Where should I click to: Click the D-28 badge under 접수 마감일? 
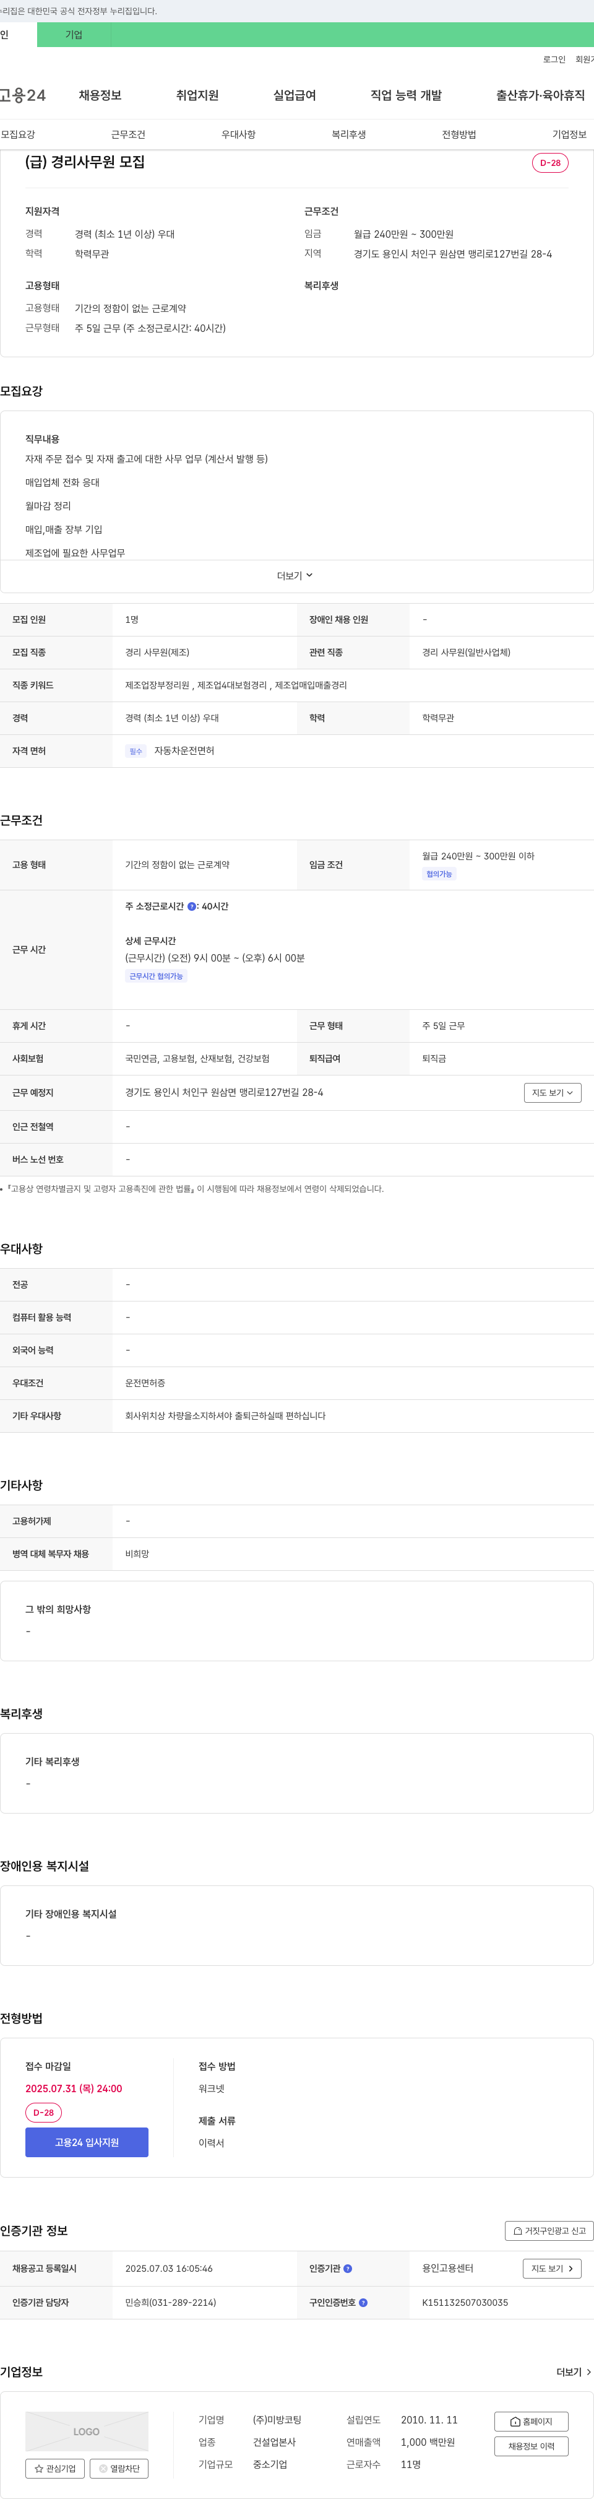point(43,2112)
